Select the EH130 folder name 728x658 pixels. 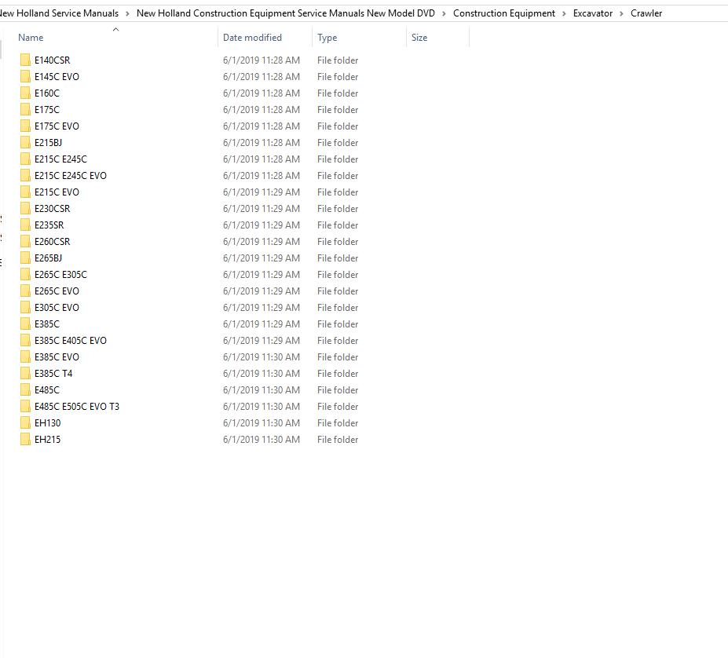click(x=47, y=423)
